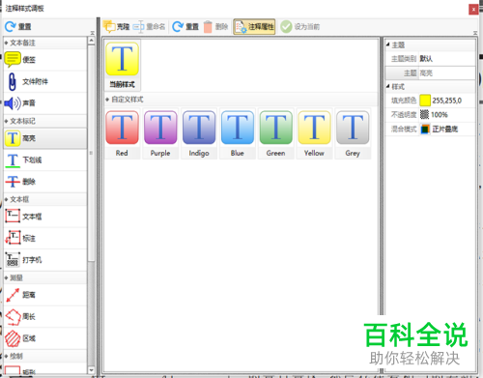The width and height of the screenshot is (483, 378).
Task: Open the 正片叠底 blend mode dropdown
Action: pyautogui.click(x=444, y=130)
